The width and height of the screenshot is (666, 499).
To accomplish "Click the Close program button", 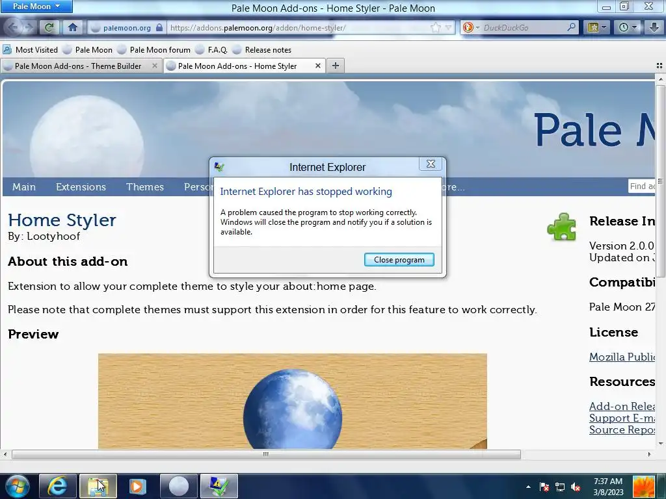I will pos(399,260).
